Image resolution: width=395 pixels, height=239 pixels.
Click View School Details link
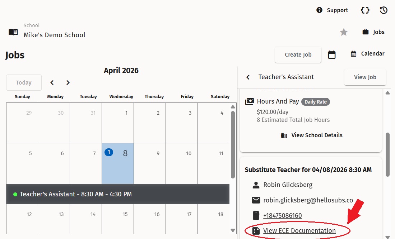[317, 135]
